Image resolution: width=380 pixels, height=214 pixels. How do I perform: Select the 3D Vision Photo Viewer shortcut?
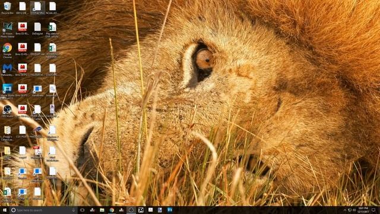click(7, 30)
